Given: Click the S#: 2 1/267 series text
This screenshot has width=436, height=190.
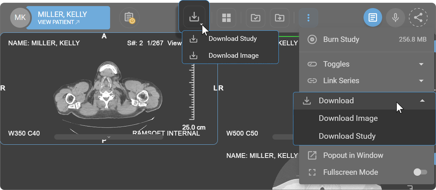Looking at the screenshot, I should (145, 43).
